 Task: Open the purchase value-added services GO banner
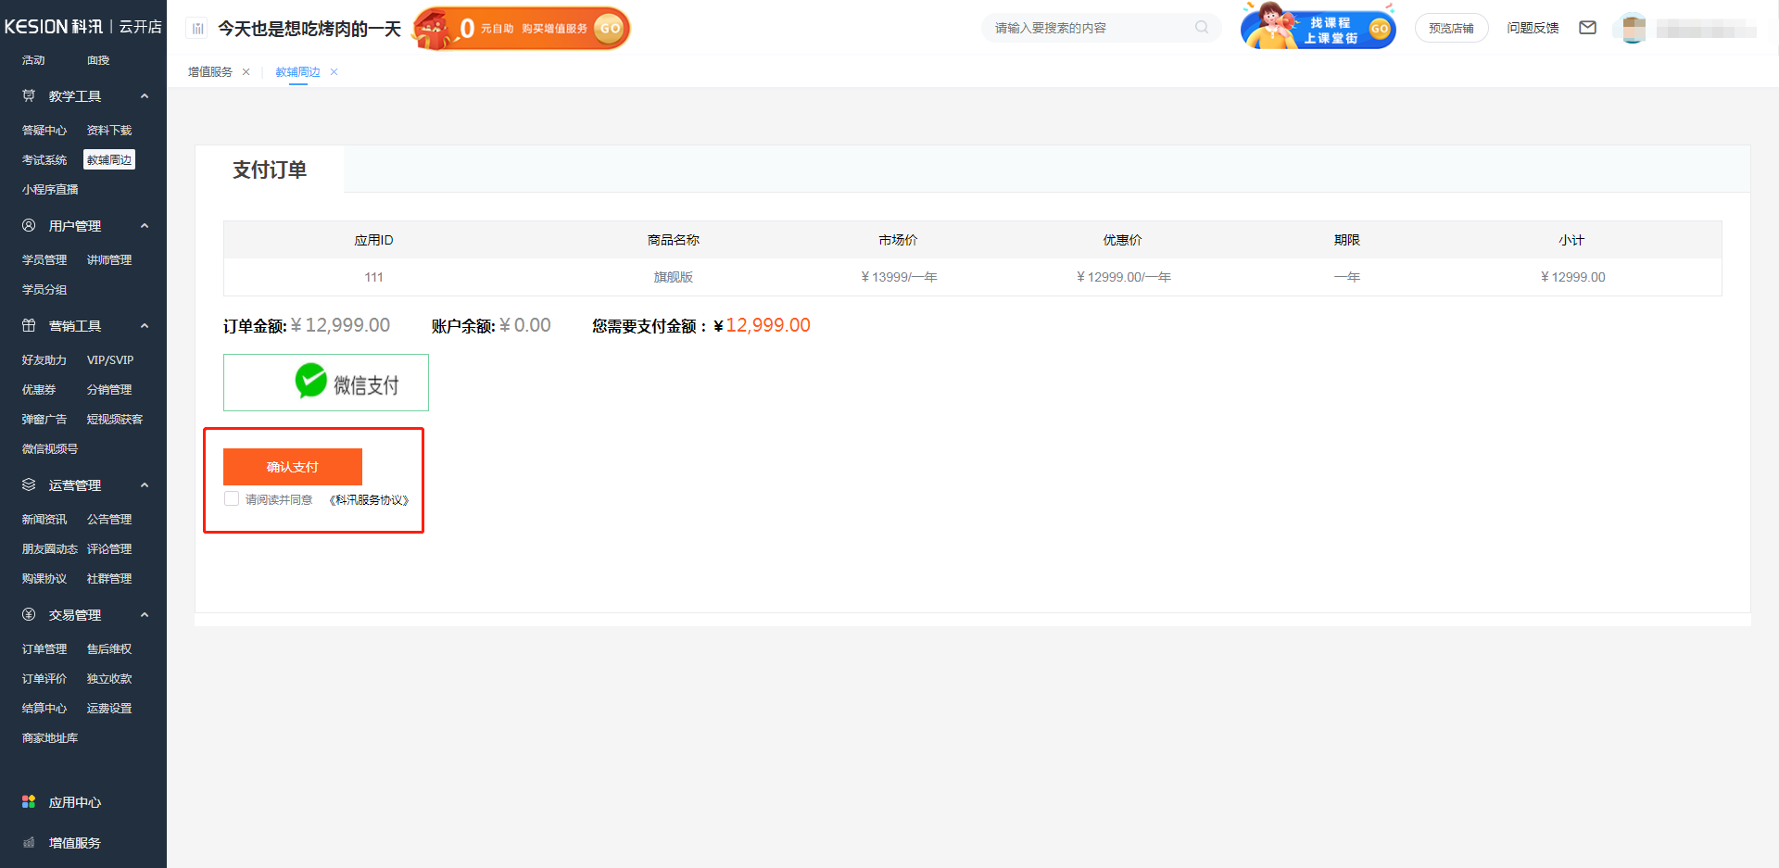(x=522, y=29)
